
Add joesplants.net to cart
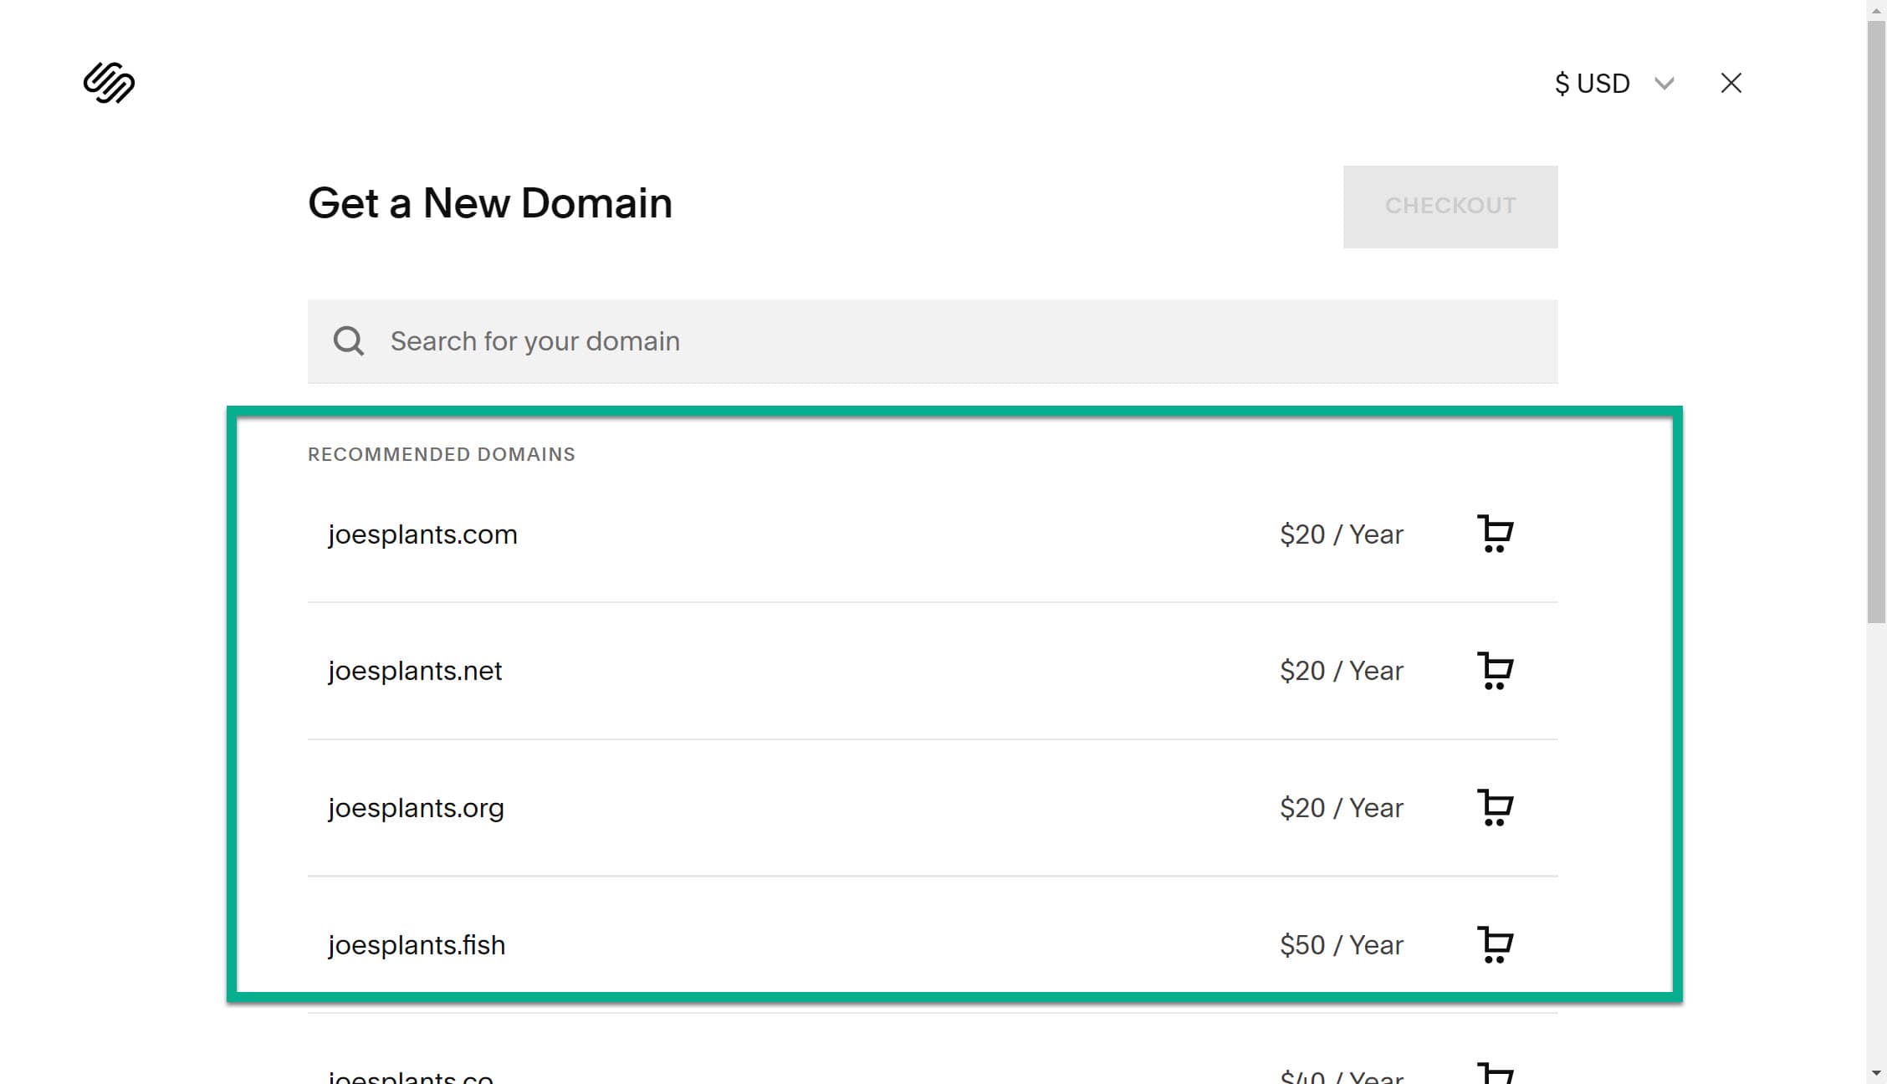click(1495, 671)
